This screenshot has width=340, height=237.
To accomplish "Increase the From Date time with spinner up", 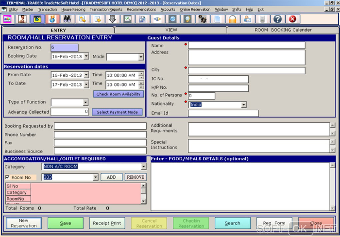I will (x=141, y=74).
